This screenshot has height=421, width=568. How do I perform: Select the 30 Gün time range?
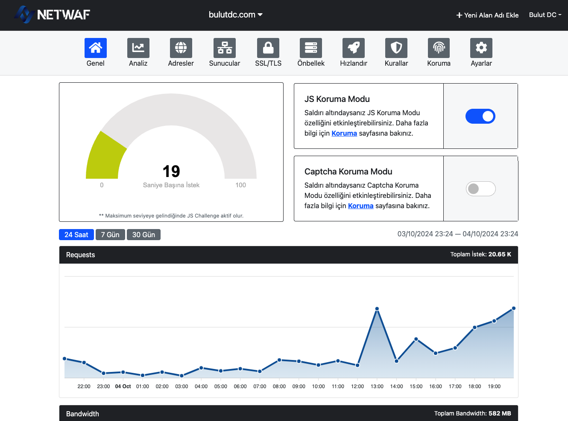coord(143,235)
